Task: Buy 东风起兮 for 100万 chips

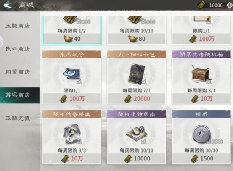Action: [x=72, y=99]
